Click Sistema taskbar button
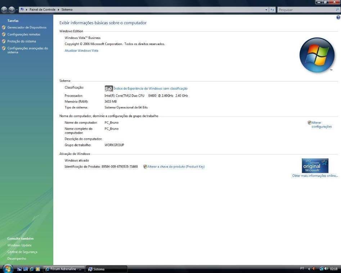 [x=107, y=269]
